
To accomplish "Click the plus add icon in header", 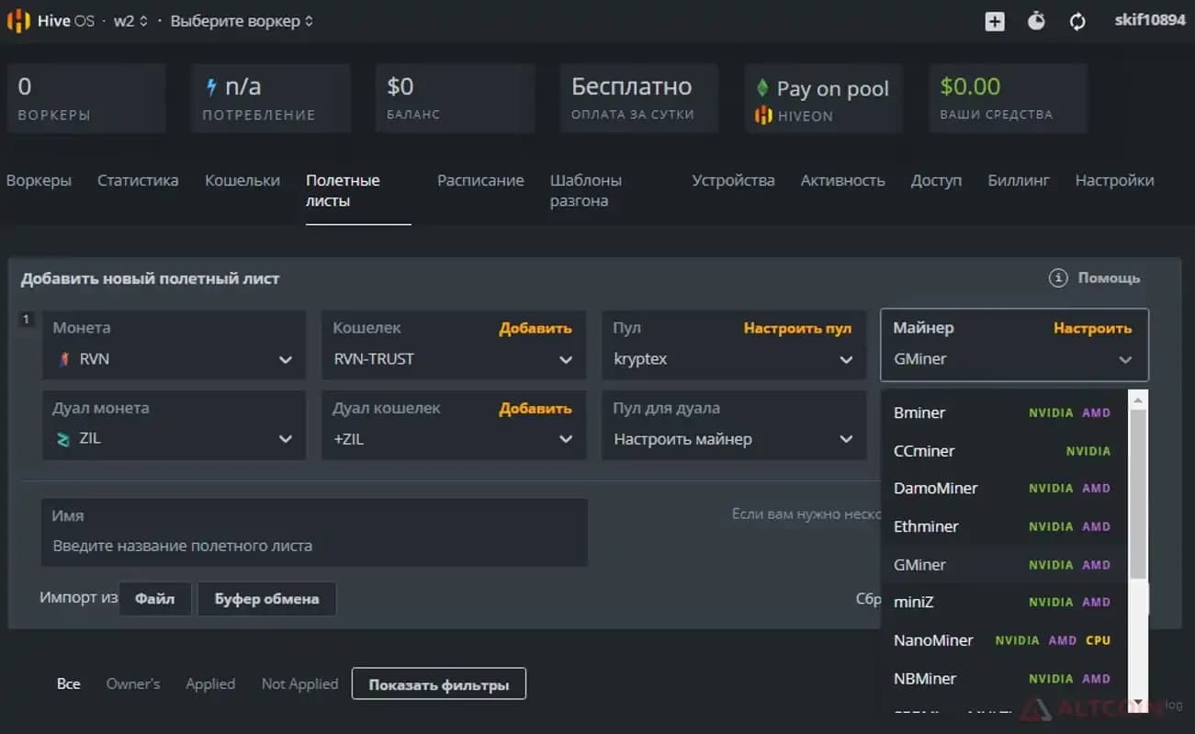I will pos(995,21).
